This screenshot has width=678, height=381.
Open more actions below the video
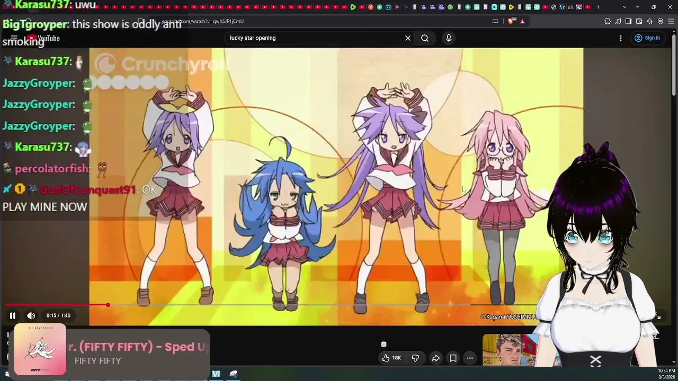(x=470, y=358)
